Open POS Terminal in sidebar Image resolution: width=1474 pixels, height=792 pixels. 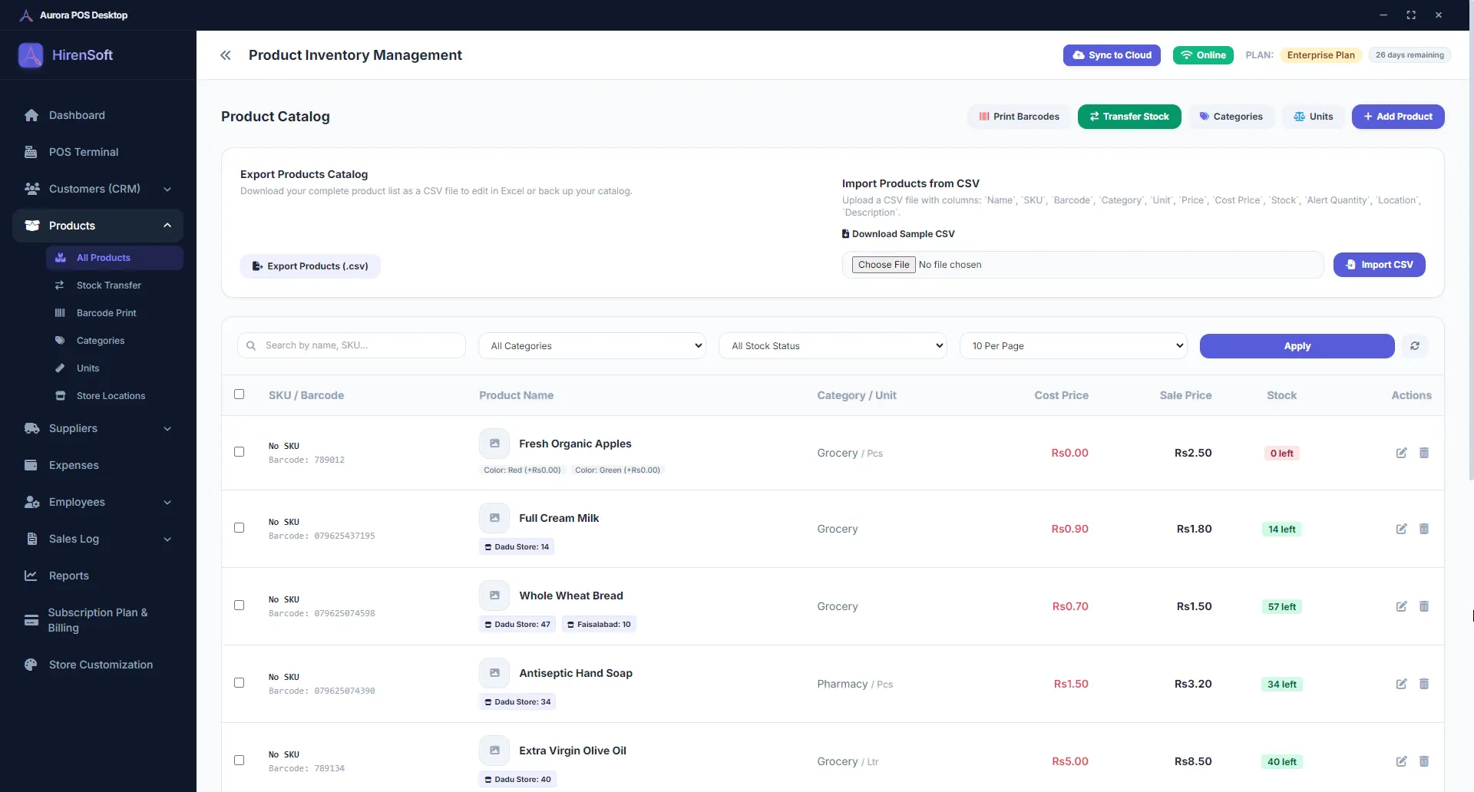tap(98, 152)
